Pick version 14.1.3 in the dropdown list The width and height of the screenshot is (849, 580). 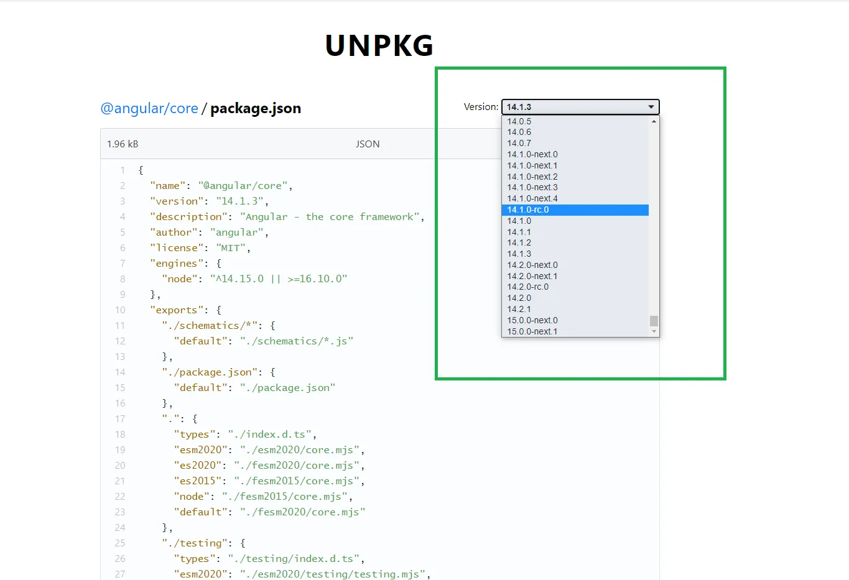pos(575,254)
